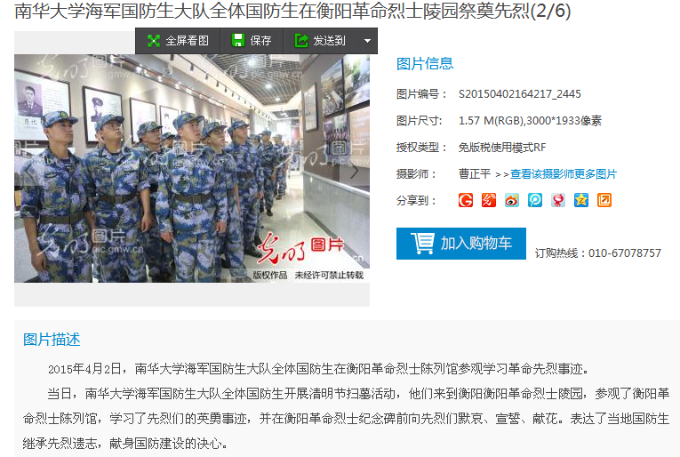The image size is (680, 457).
Task: Share to Sina Weibo eye icon
Action: tap(512, 200)
